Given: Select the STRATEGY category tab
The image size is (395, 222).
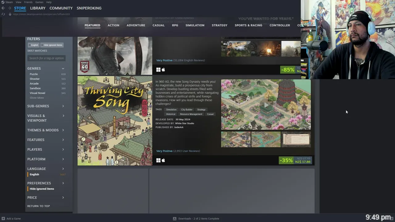Looking at the screenshot, I should [x=219, y=25].
